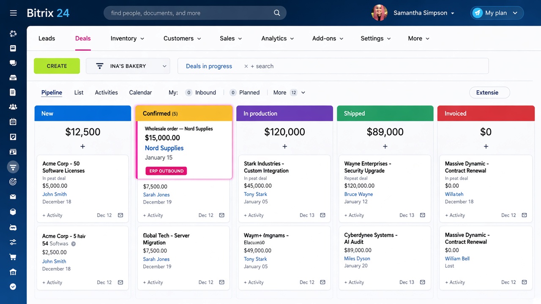Add a quick deal in Shipped column
541x304 pixels.
click(385, 147)
